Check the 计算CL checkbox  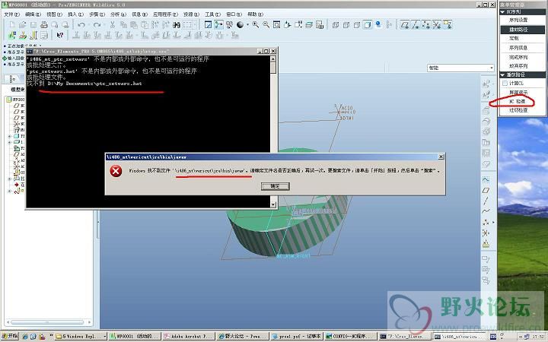(x=505, y=84)
